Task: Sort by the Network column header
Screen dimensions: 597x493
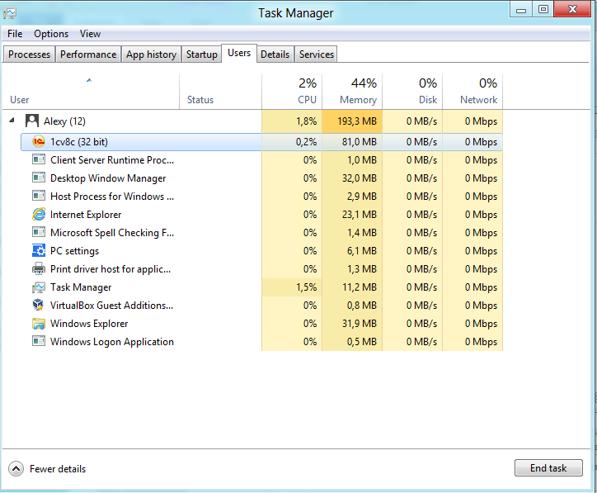Action: point(472,92)
